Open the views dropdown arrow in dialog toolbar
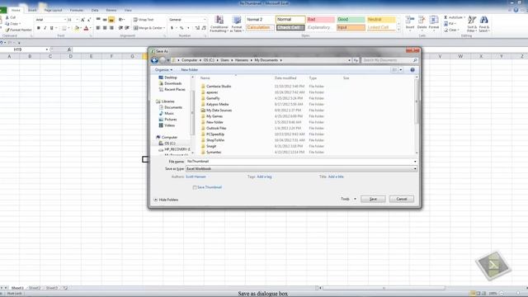 pyautogui.click(x=401, y=69)
